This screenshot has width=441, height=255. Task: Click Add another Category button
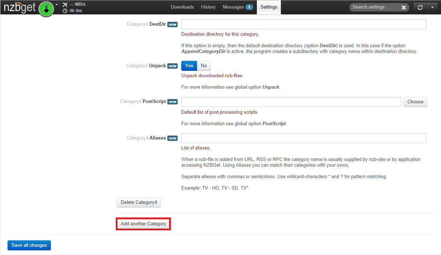pos(143,224)
